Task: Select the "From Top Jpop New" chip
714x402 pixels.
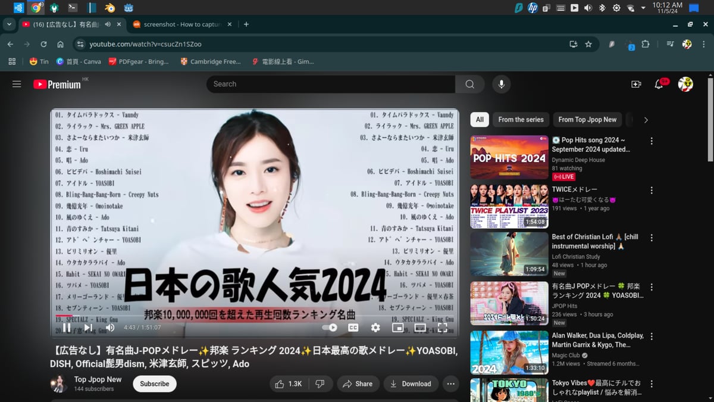Action: (x=587, y=120)
